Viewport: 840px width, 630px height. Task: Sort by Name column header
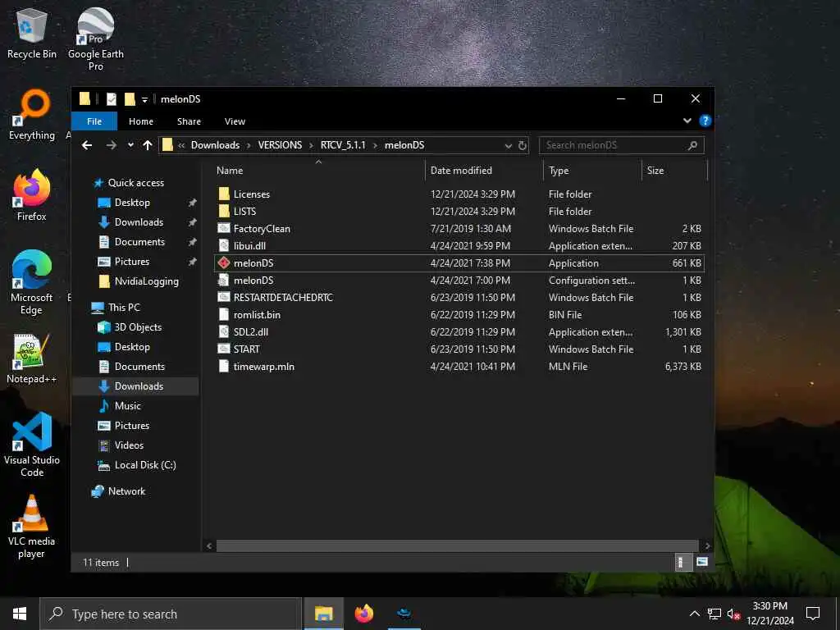click(x=319, y=171)
